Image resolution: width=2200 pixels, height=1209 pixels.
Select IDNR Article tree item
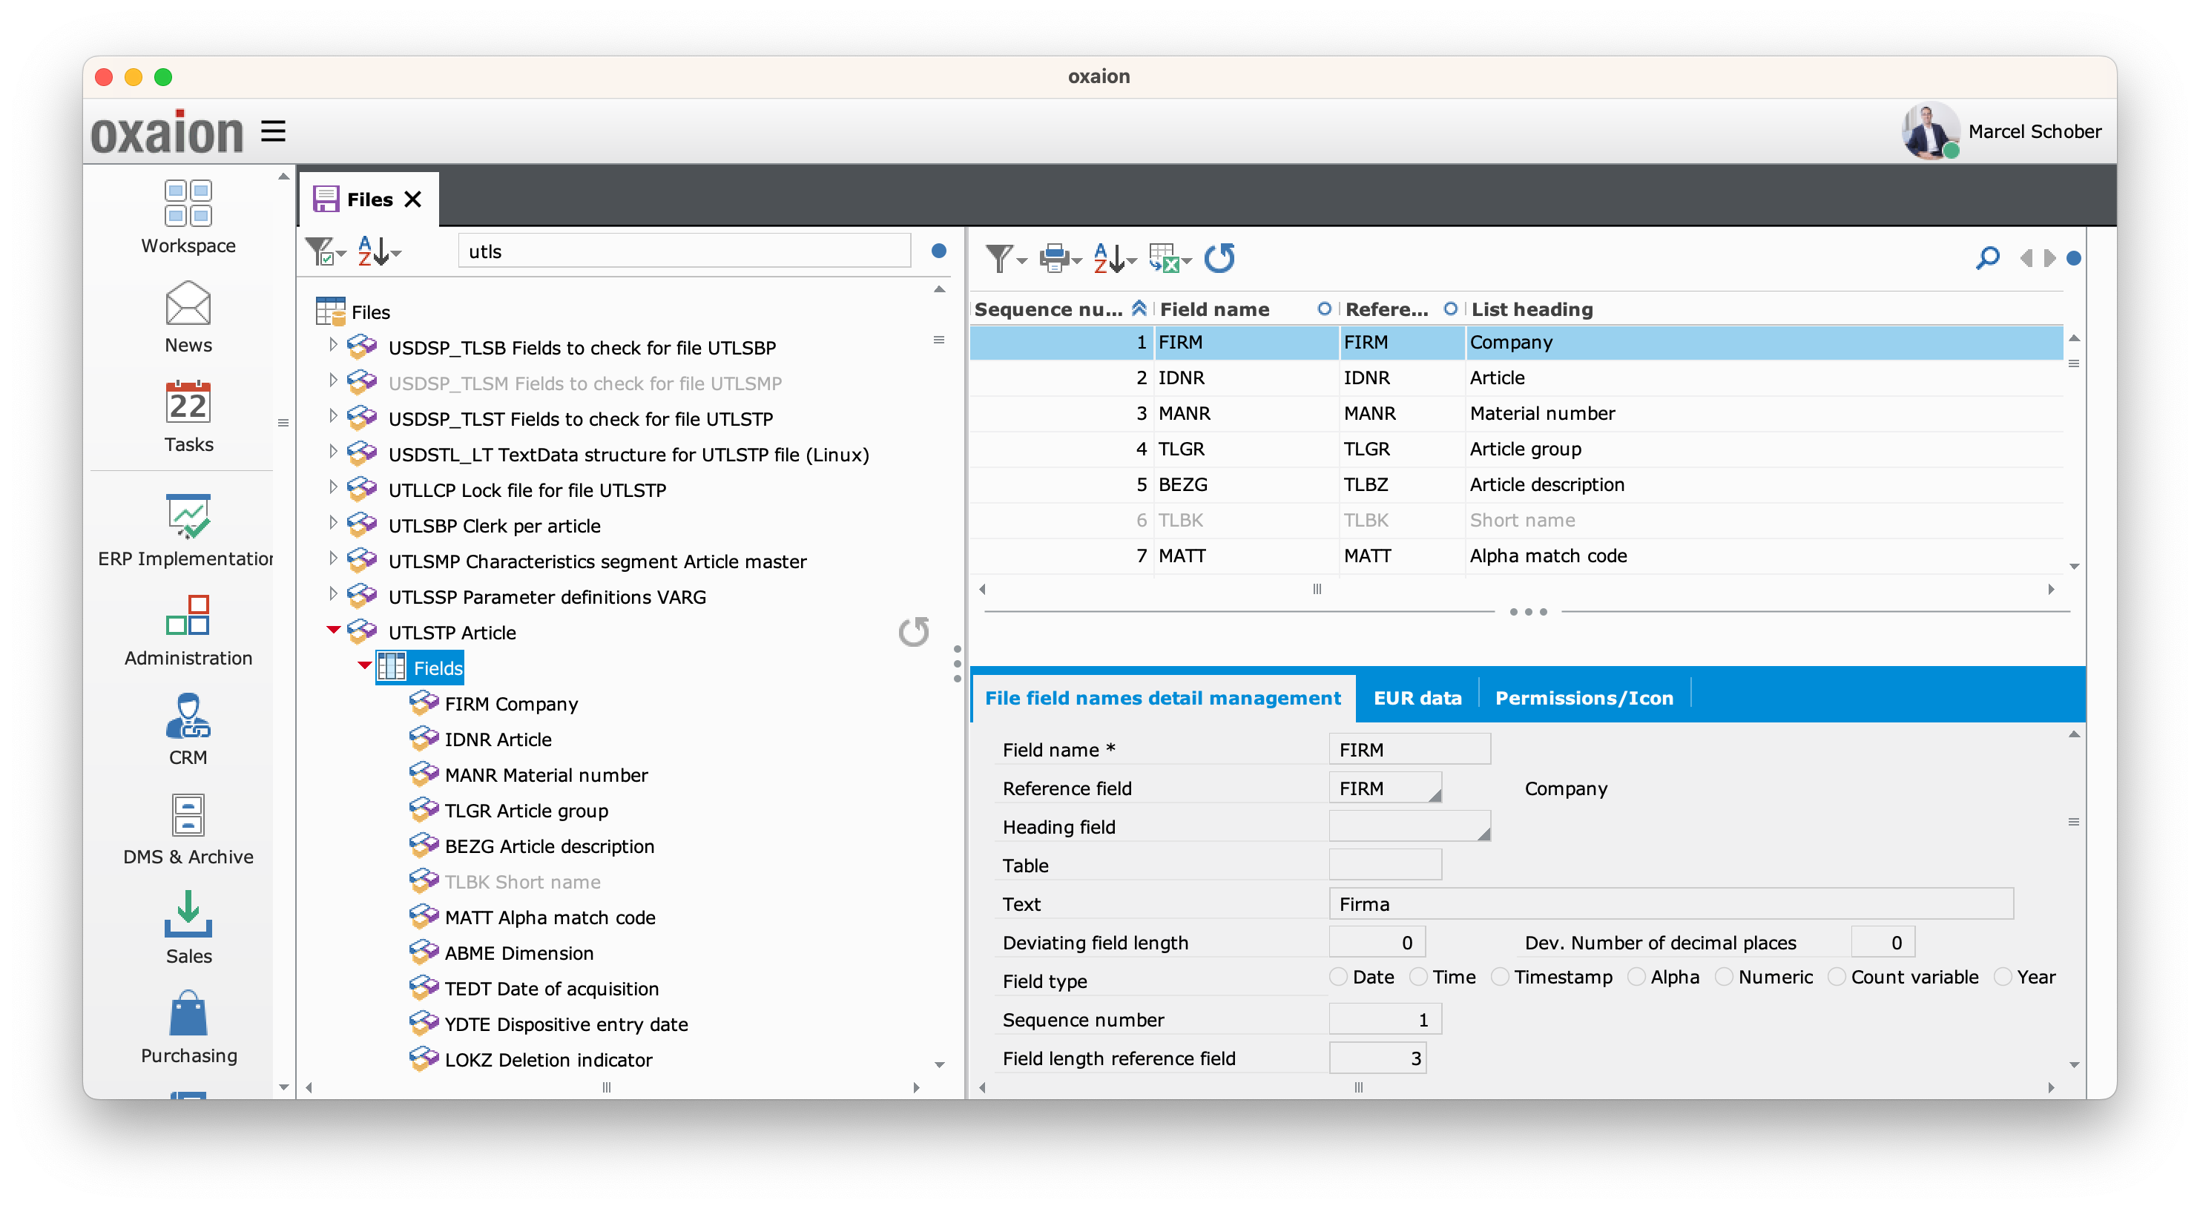[498, 739]
